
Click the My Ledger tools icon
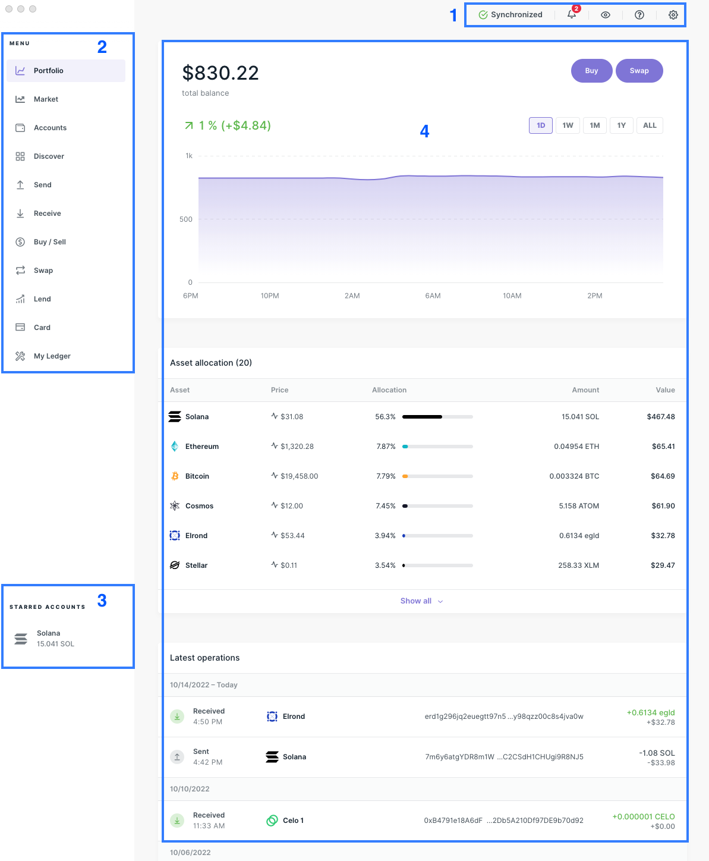[20, 356]
